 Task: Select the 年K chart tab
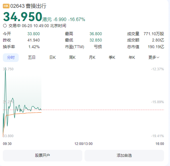tap(132, 57)
